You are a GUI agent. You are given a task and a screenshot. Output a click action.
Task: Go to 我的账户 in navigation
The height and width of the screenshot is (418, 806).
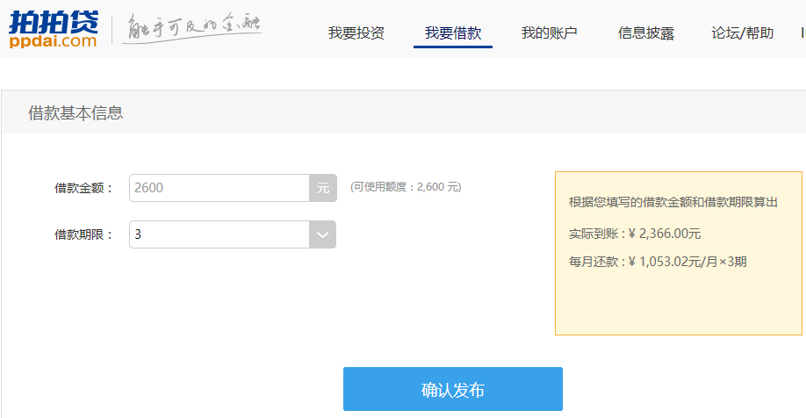(549, 32)
